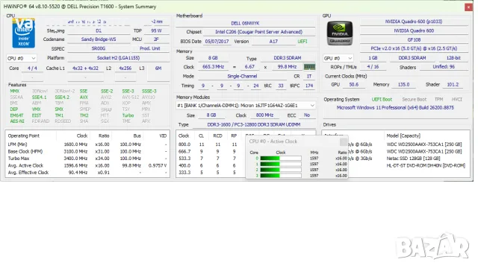Open the CPU #0 selector dropdown

[22, 58]
